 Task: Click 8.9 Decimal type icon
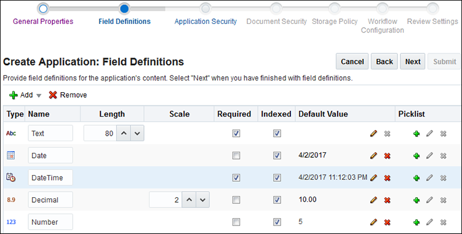coord(11,200)
